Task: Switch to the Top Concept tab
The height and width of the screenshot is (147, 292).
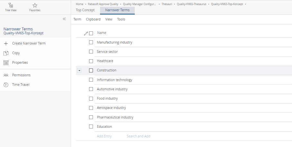Action: 85,10
